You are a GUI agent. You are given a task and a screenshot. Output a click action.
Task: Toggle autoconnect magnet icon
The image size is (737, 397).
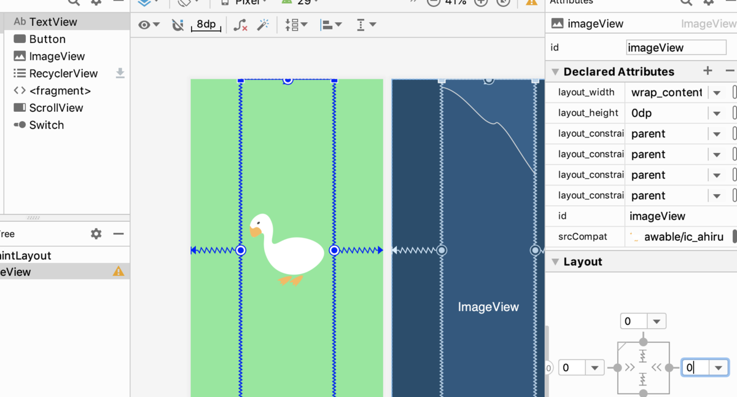(178, 25)
